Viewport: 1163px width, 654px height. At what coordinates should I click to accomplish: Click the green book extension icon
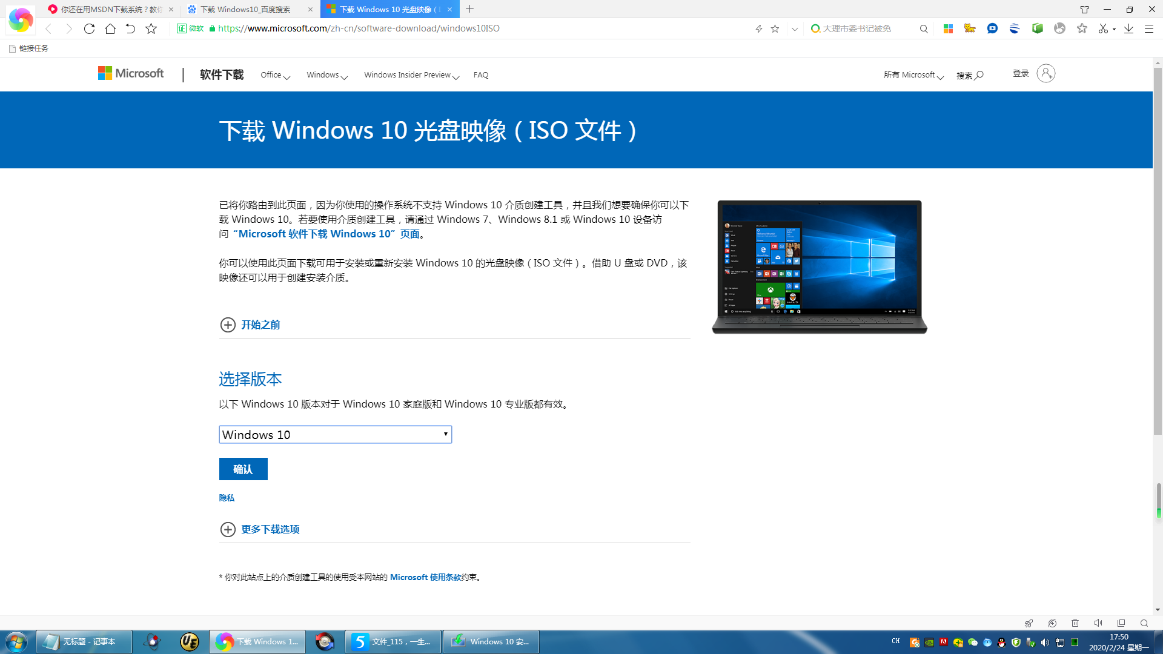[1038, 28]
